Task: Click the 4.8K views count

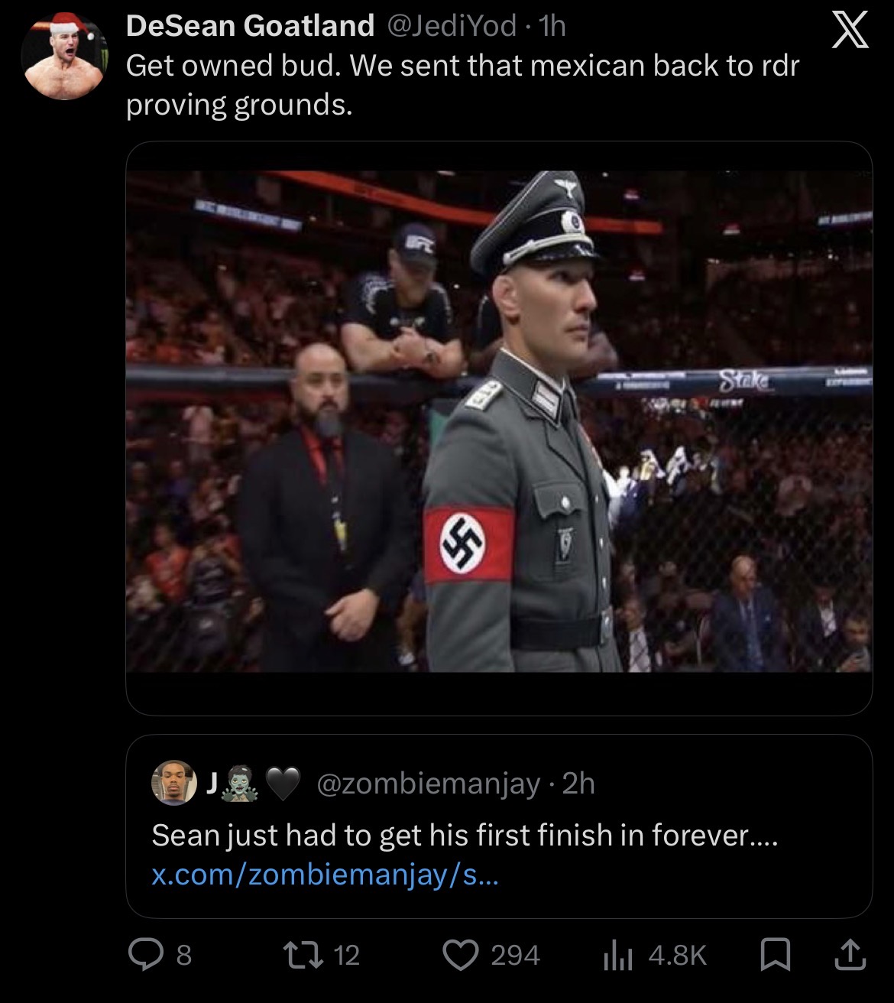Action: 677,956
